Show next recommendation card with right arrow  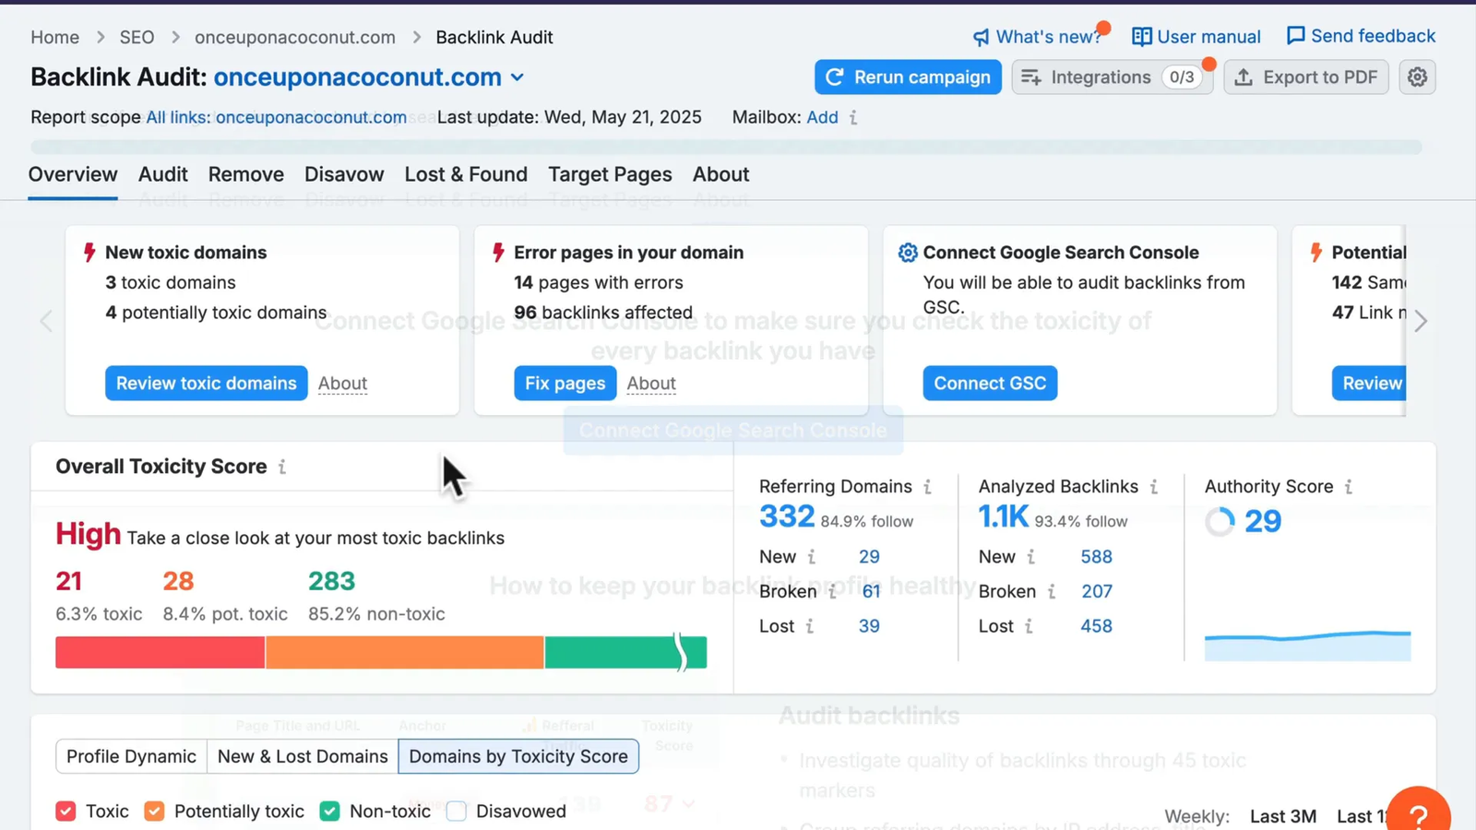(x=1421, y=321)
